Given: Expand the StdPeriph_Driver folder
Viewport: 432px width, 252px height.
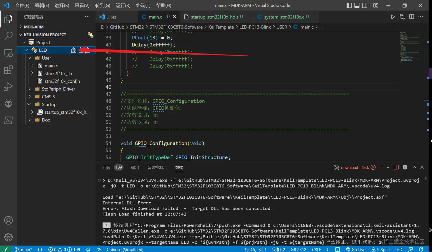Looking at the screenshot, I should tap(29, 89).
